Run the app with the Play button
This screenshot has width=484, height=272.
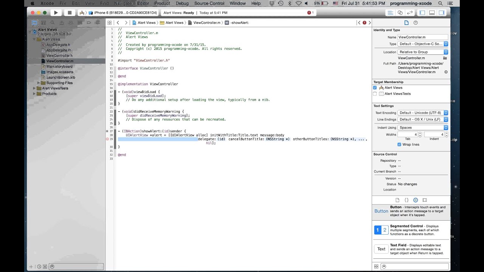[x=56, y=13]
